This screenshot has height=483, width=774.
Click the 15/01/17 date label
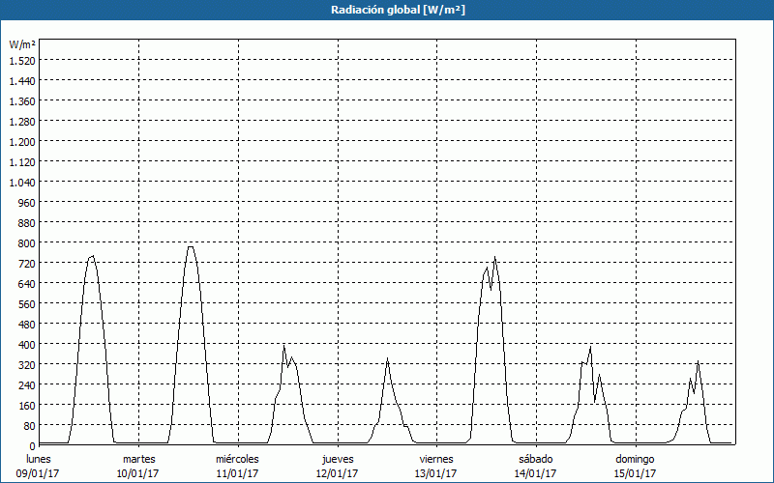[x=635, y=473]
